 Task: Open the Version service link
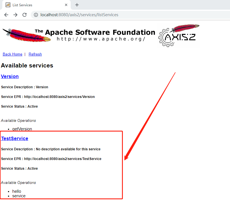pyautogui.click(x=10, y=76)
